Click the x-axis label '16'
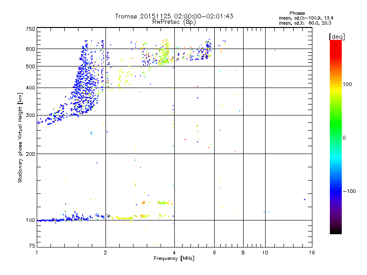The height and width of the screenshot is (275, 367). [312, 253]
